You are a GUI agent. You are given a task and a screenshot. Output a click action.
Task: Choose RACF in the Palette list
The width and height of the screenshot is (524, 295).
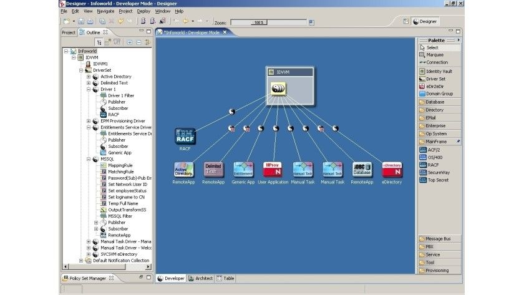(429, 165)
